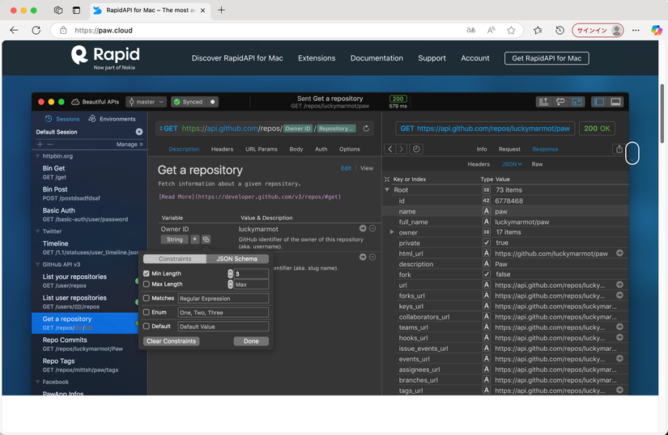
Task: Collapse the Root tree node
Action: 387,190
